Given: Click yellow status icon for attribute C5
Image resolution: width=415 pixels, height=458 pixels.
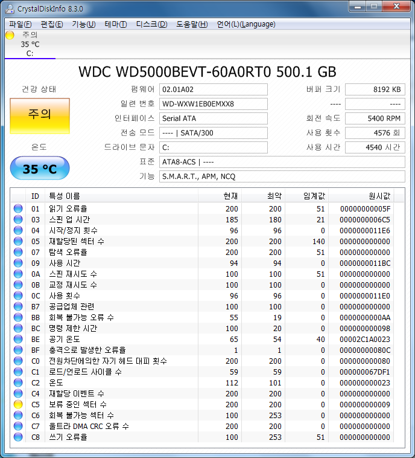Looking at the screenshot, I should [18, 404].
